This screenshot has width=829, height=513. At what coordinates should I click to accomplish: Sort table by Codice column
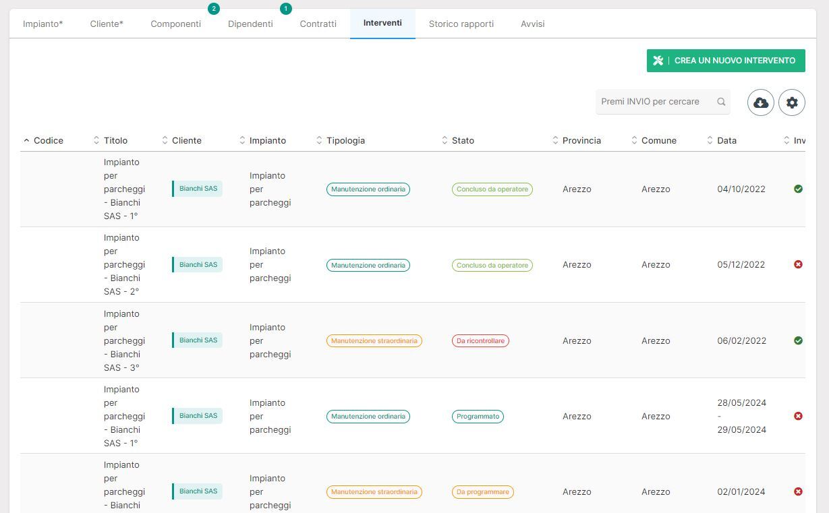click(x=48, y=141)
